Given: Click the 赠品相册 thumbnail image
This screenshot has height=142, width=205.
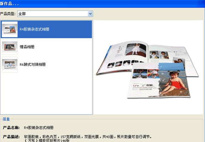Looking at the screenshot, I should coord(10,47).
